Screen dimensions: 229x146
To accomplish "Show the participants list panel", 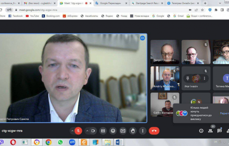I will 210,131.
